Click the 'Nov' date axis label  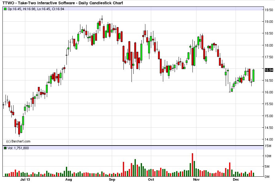196,179
